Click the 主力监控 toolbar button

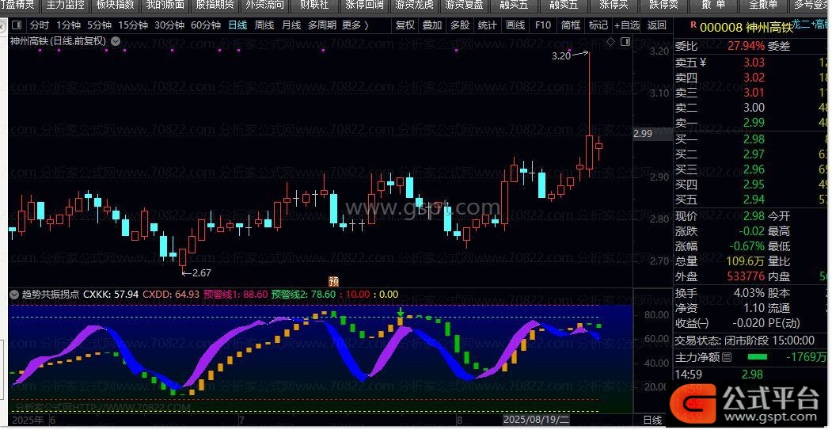(x=65, y=5)
